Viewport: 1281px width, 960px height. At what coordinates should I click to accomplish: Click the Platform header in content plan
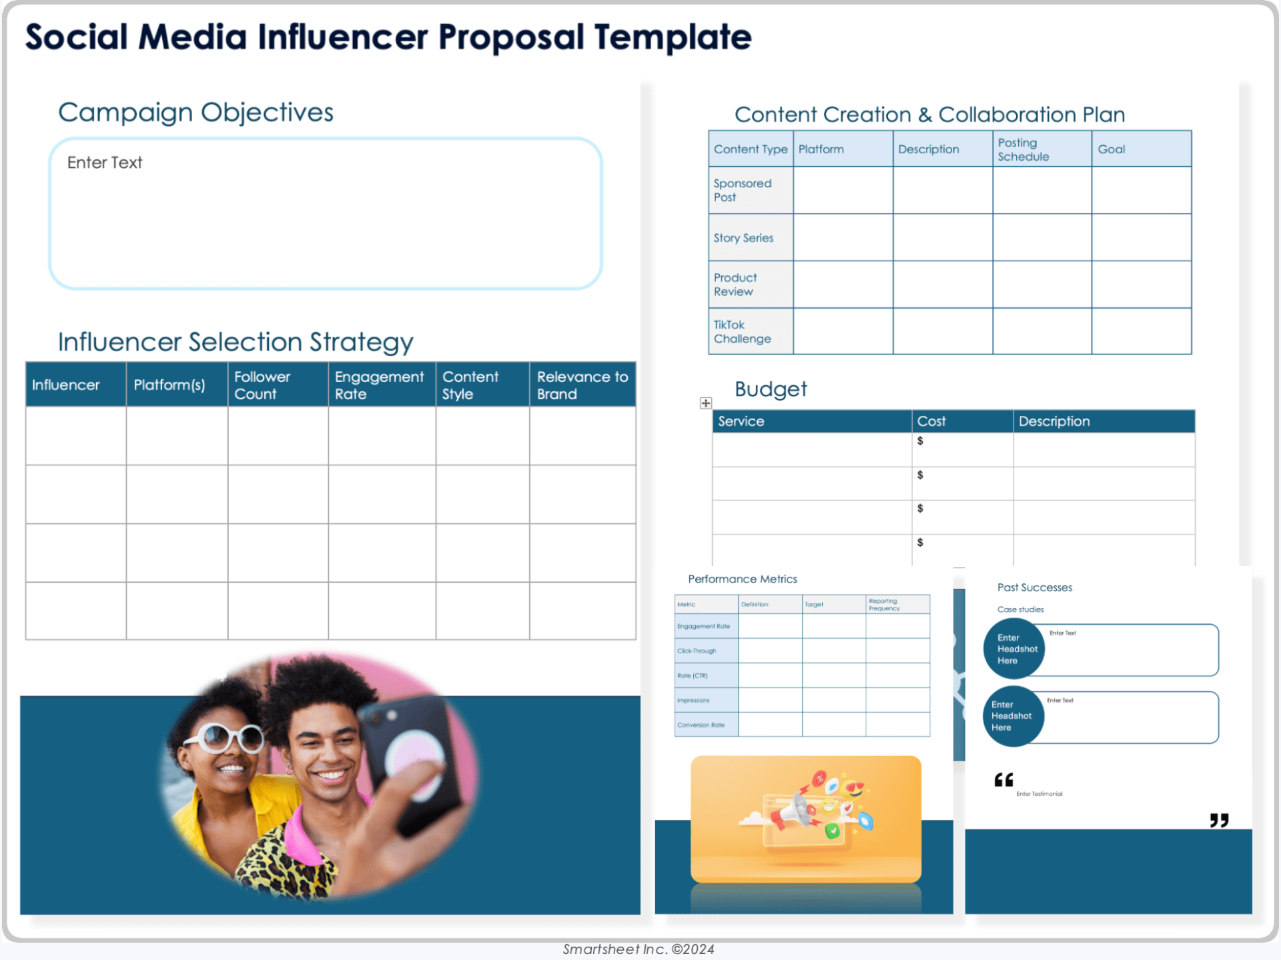[843, 149]
